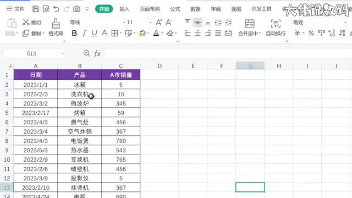Open the 文件 menu

coord(15,9)
